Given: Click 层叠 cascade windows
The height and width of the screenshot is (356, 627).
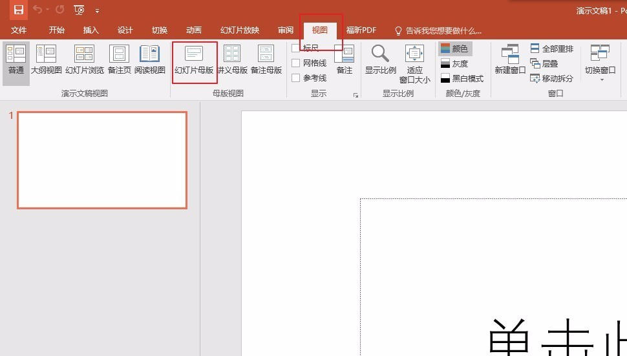Looking at the screenshot, I should pos(544,63).
